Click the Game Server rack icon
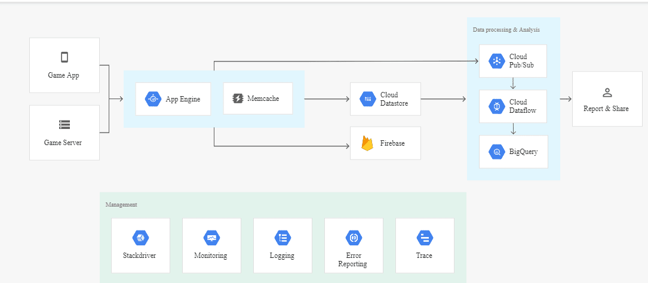The height and width of the screenshot is (283, 648). pos(65,124)
